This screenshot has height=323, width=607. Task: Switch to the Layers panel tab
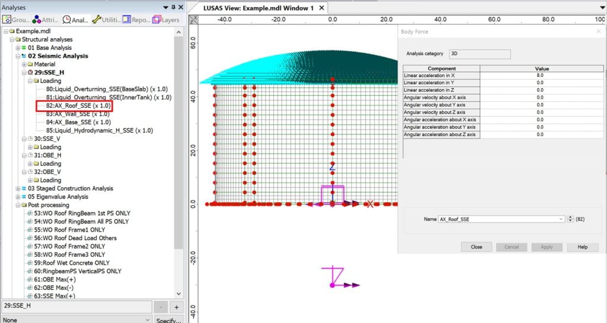166,20
